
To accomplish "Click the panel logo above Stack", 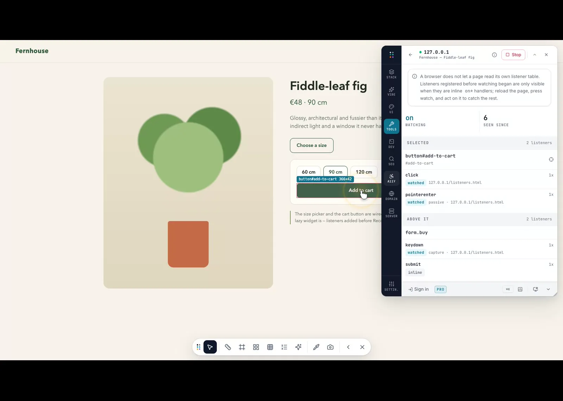I will point(391,55).
